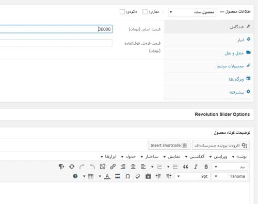Toggle bold formatting in editor
Image resolution: width=258 pixels, height=204 pixels.
click(206, 166)
